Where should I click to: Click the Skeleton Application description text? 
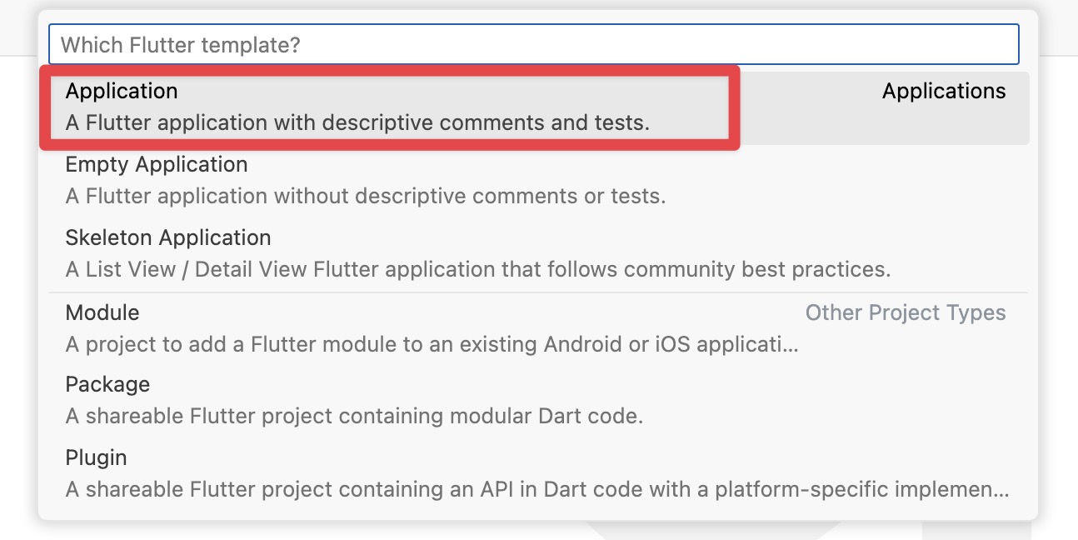pos(478,269)
